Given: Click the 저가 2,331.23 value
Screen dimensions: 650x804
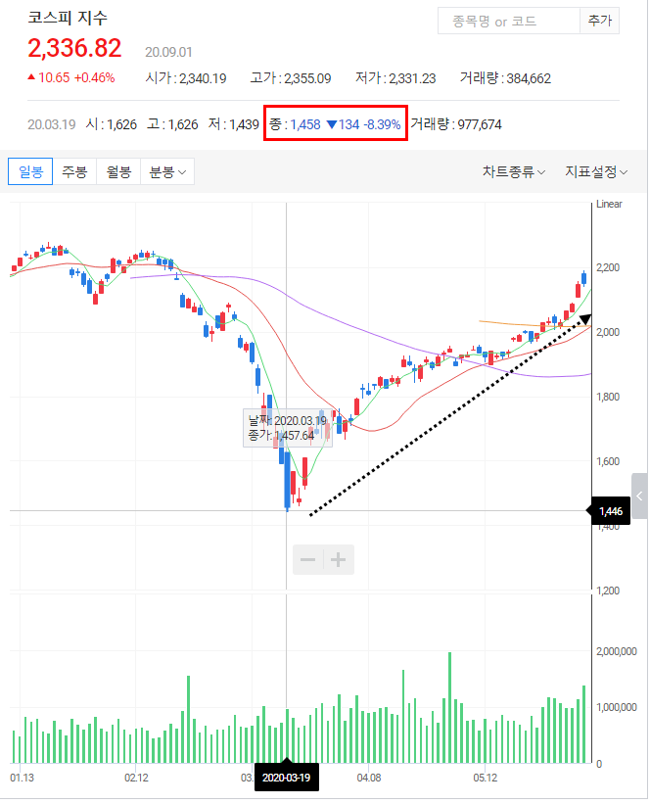Looking at the screenshot, I should (x=395, y=78).
